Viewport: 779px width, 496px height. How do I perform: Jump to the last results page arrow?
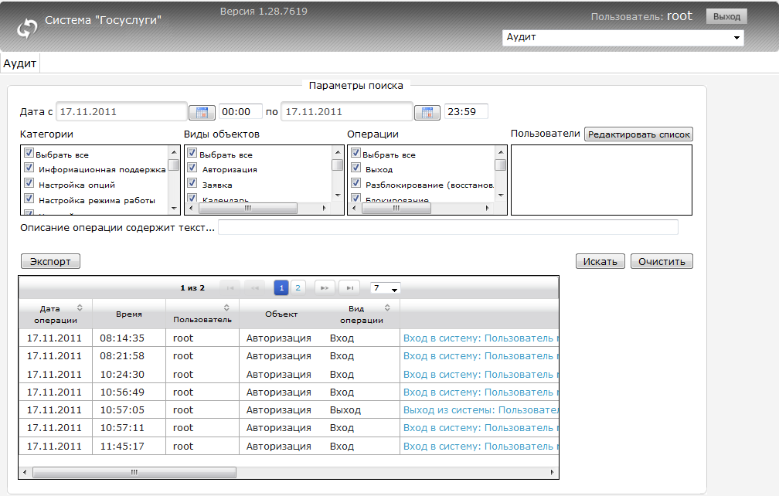click(x=349, y=287)
